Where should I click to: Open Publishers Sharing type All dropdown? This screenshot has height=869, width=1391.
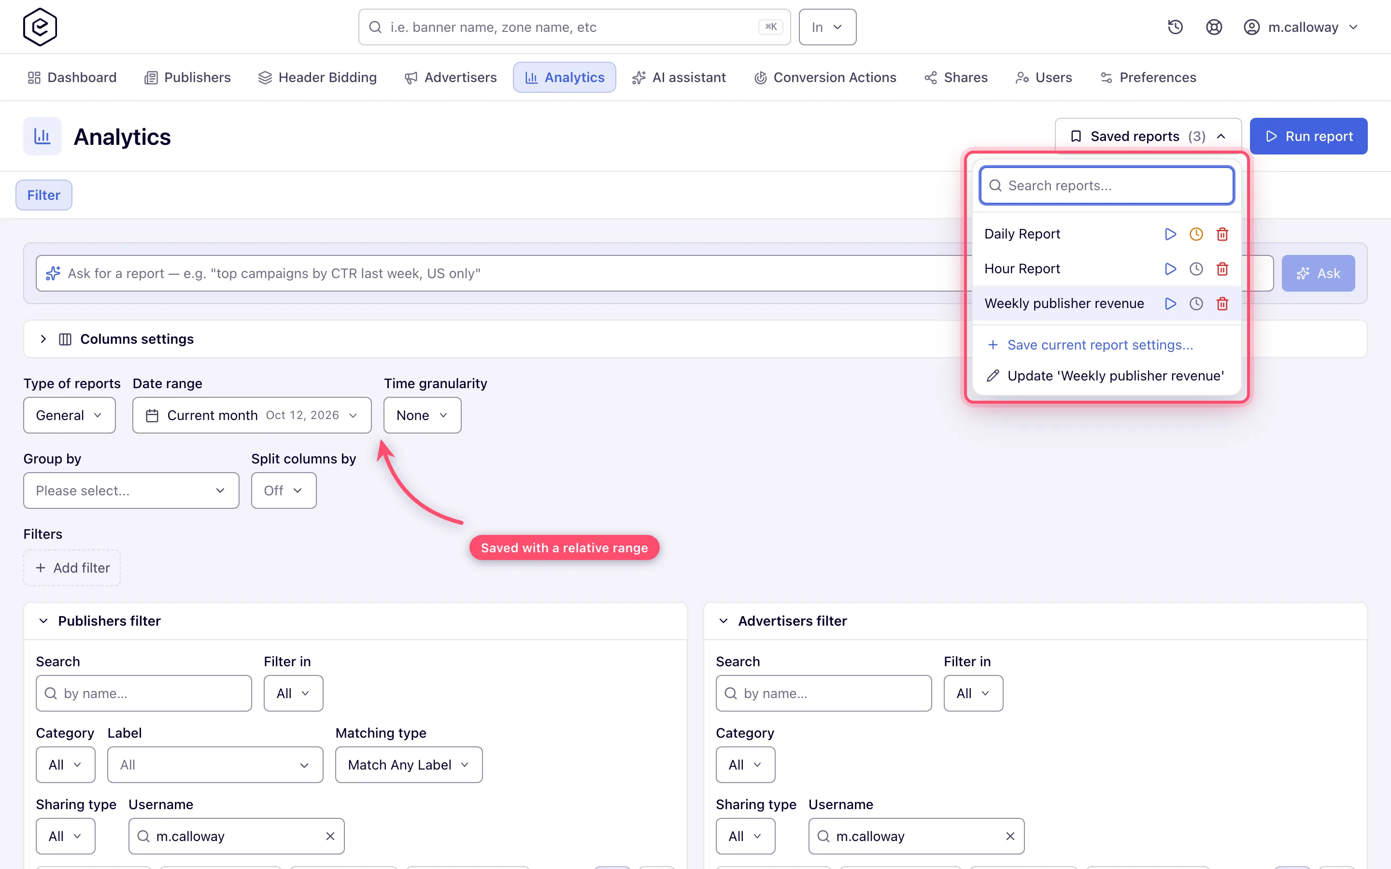click(x=66, y=836)
